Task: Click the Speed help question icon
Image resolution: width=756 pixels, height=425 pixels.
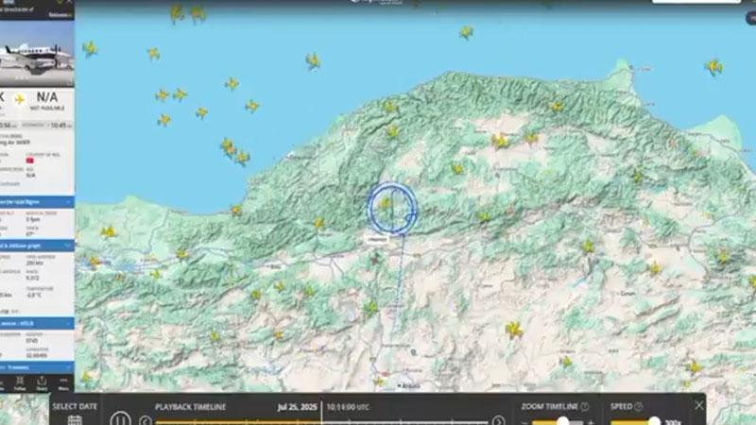Action: pyautogui.click(x=638, y=407)
